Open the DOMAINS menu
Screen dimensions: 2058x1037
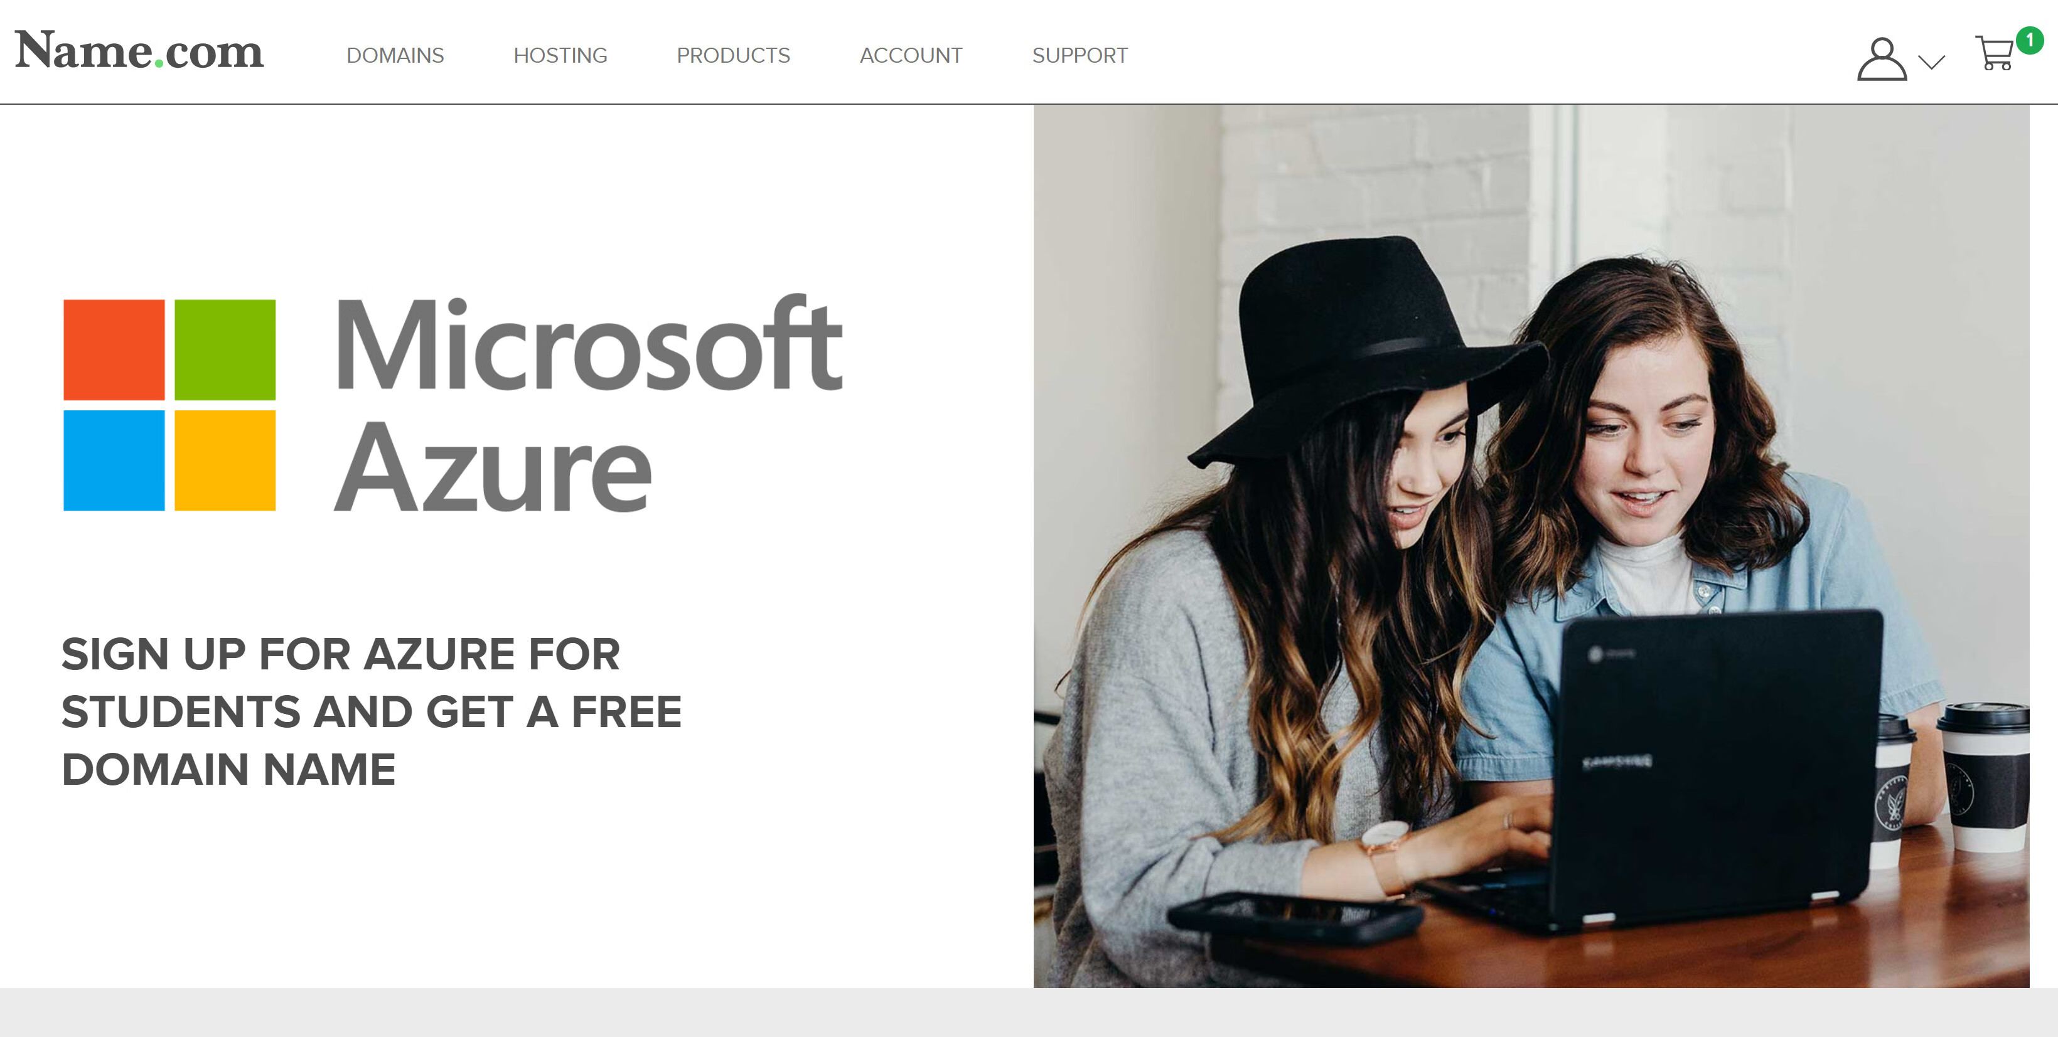click(395, 55)
